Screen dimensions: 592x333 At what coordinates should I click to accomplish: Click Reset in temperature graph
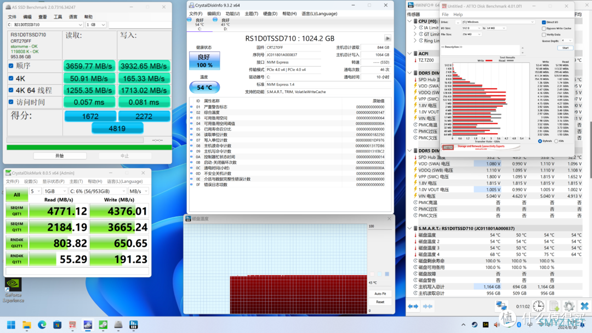tap(380, 302)
